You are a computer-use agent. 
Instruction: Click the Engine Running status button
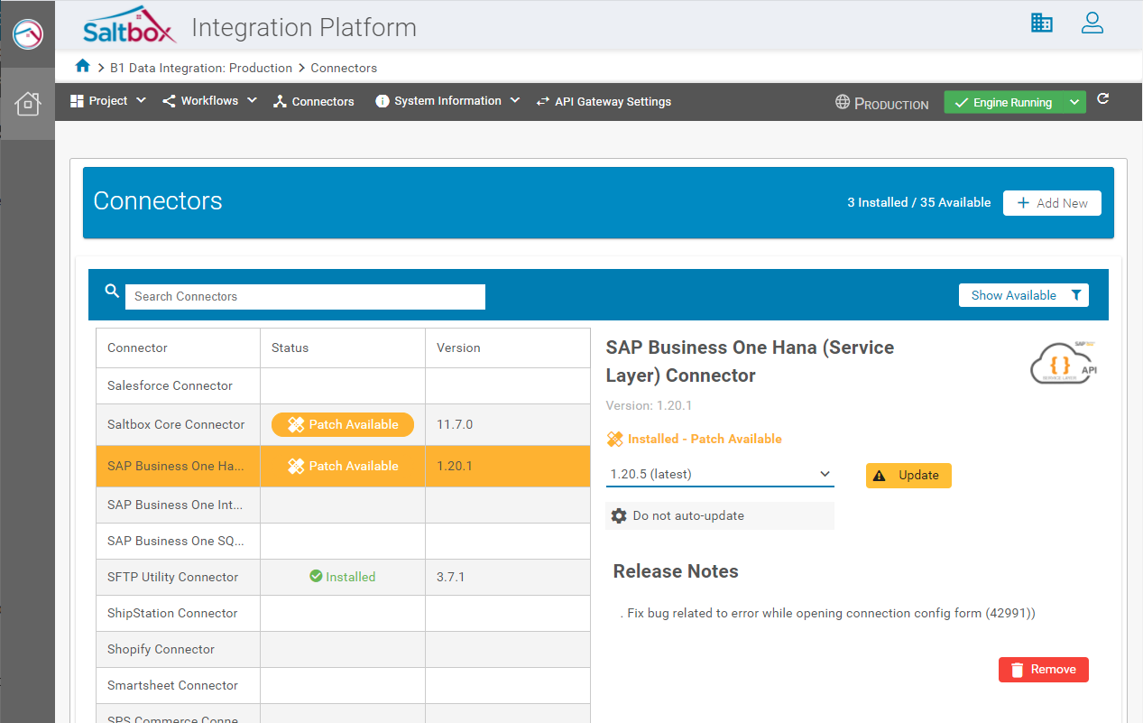point(1003,103)
